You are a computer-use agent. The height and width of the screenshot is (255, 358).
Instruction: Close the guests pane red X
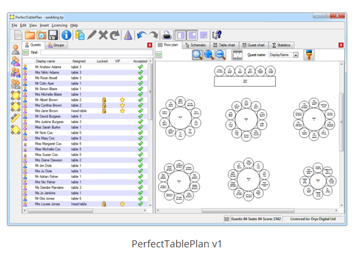point(150,45)
